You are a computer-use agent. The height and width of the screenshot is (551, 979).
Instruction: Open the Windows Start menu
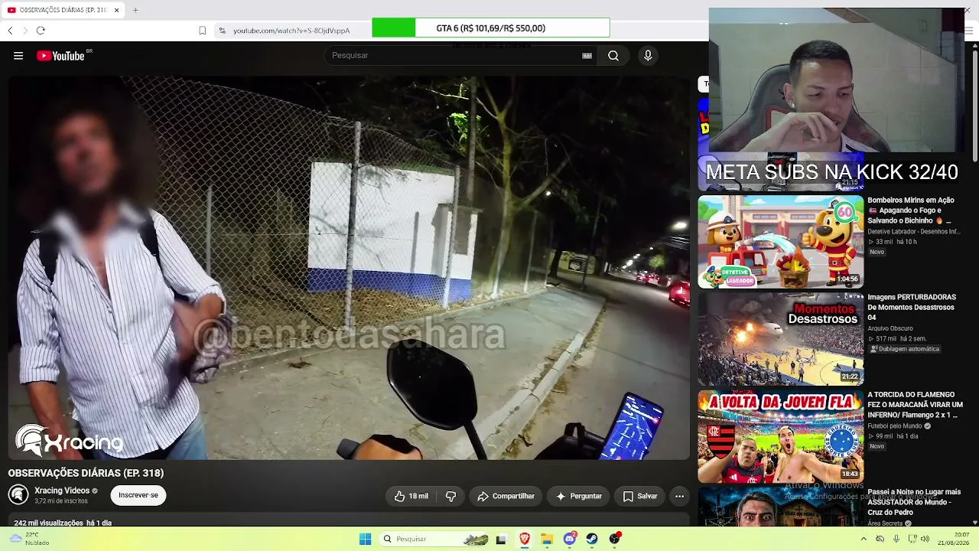point(365,539)
